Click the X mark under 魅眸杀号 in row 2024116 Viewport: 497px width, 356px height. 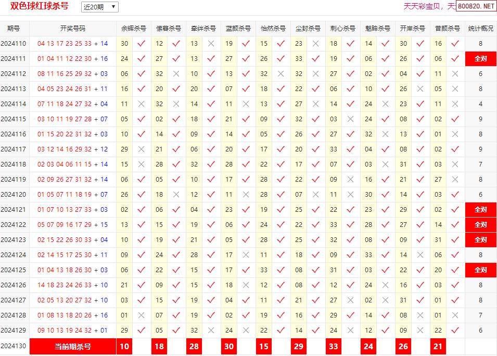[x=386, y=134]
